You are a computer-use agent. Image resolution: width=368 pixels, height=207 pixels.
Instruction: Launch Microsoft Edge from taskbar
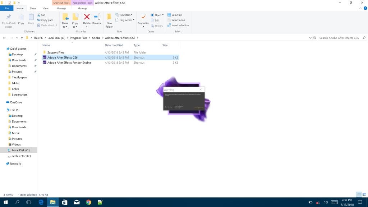(41, 202)
